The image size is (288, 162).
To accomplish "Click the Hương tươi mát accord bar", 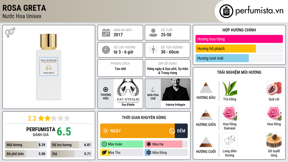I will pyautogui.click(x=239, y=58).
